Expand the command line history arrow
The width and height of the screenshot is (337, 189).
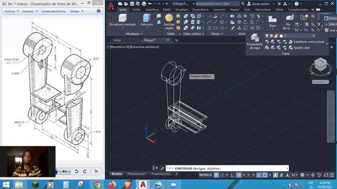coord(287,168)
